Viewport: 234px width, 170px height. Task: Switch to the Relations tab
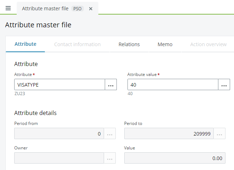[x=129, y=44]
